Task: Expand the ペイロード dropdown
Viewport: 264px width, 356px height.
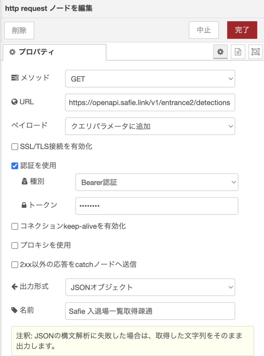Action: (150, 126)
